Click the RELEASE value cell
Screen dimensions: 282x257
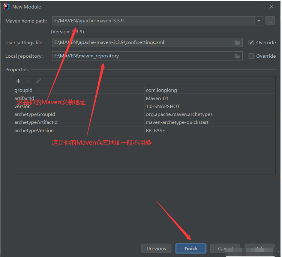[210, 130]
